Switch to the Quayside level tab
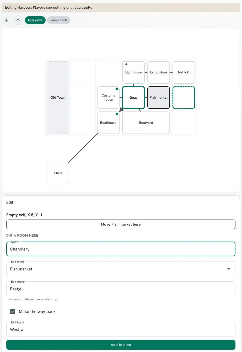This screenshot has width=242, height=352. (x=35, y=20)
